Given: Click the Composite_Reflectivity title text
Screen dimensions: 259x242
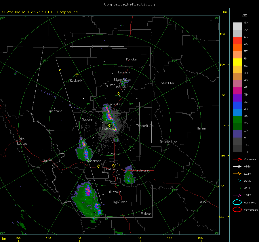Looking at the screenshot, I should click(129, 4).
